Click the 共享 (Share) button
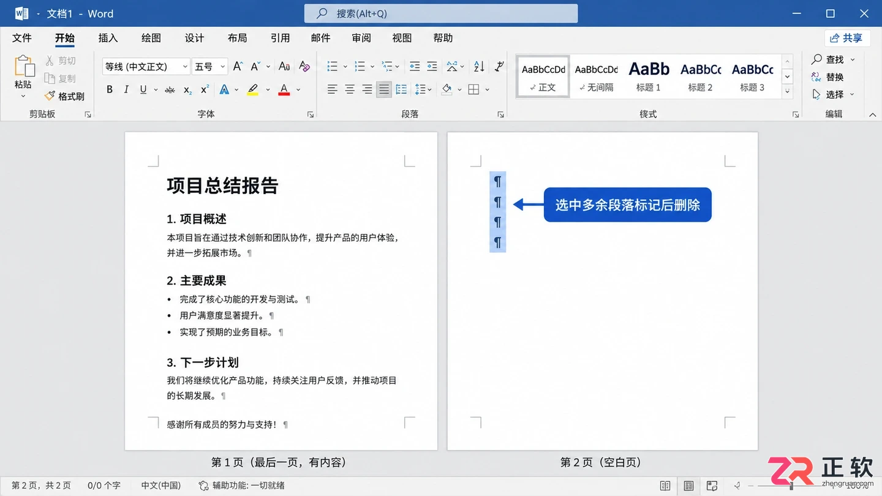Image resolution: width=882 pixels, height=496 pixels. point(847,38)
